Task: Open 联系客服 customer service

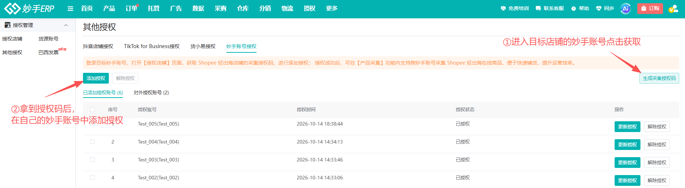Action: click(x=550, y=8)
